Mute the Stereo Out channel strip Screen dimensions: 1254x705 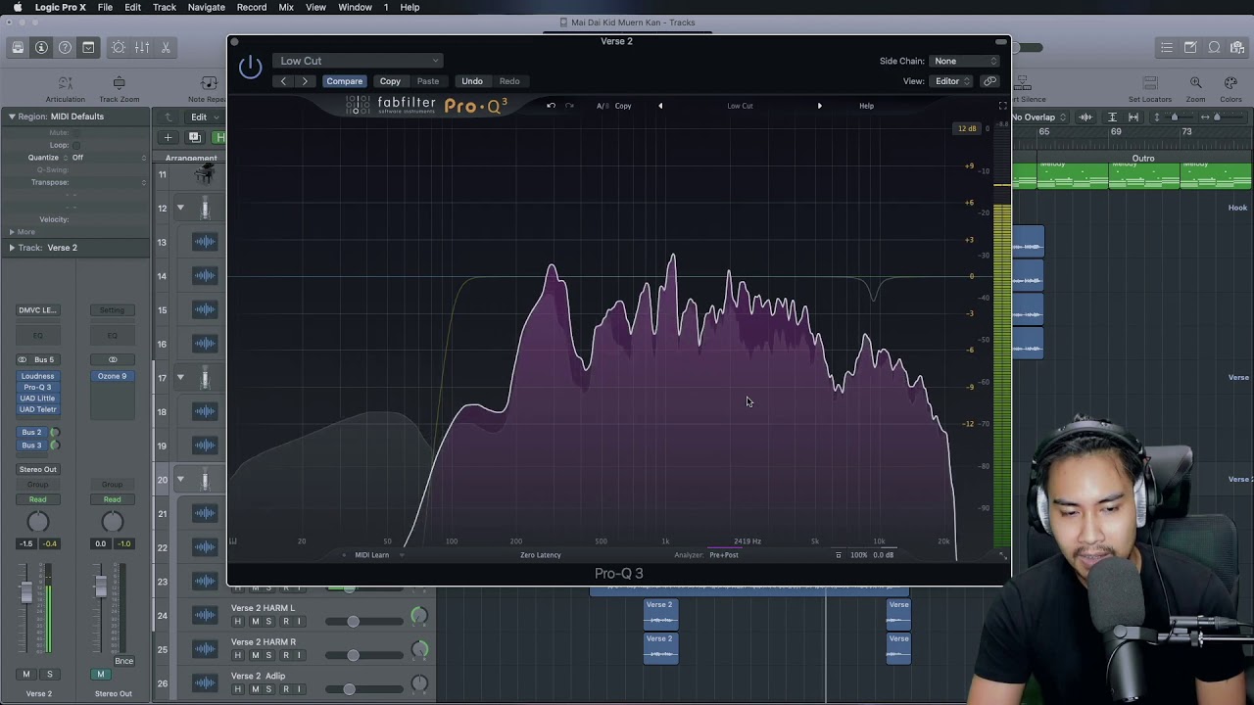coord(100,675)
